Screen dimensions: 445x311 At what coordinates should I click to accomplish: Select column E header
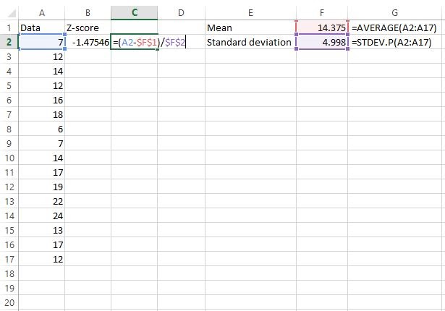250,13
